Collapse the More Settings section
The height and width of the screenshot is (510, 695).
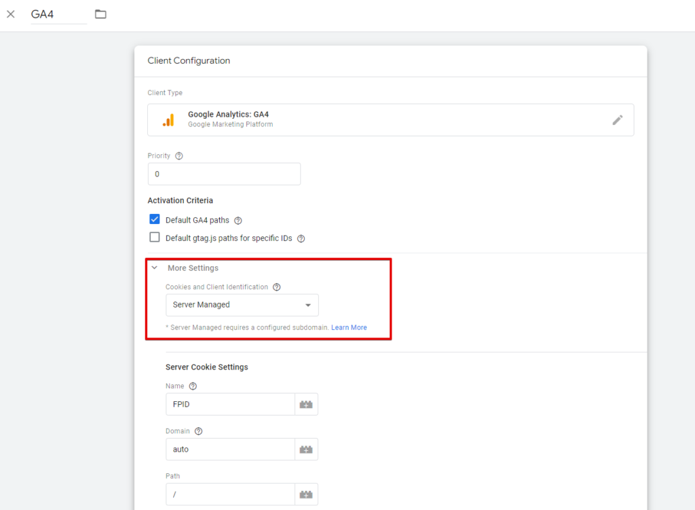[x=154, y=268]
